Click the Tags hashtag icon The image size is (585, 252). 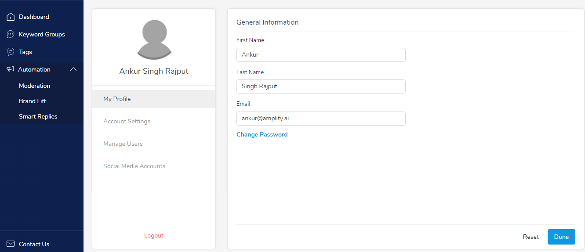coord(11,52)
